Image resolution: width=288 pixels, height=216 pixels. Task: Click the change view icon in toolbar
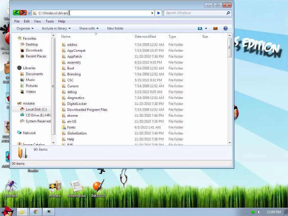coord(200,28)
